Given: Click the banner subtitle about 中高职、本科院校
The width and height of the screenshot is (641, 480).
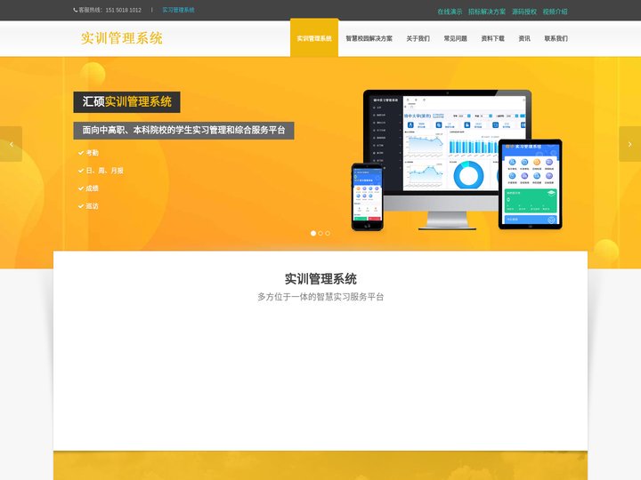Looking at the screenshot, I should (183, 130).
